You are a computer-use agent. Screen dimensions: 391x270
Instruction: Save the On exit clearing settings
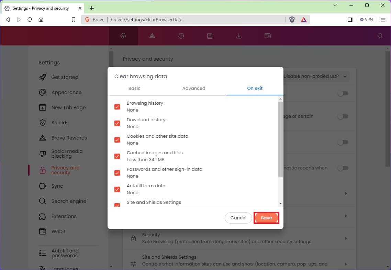[266, 218]
